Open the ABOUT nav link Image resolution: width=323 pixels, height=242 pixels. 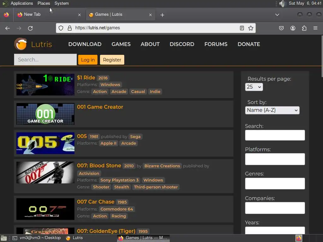point(150,44)
